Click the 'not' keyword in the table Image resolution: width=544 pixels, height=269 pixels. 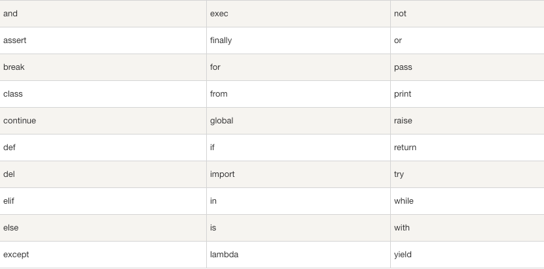pyautogui.click(x=400, y=14)
